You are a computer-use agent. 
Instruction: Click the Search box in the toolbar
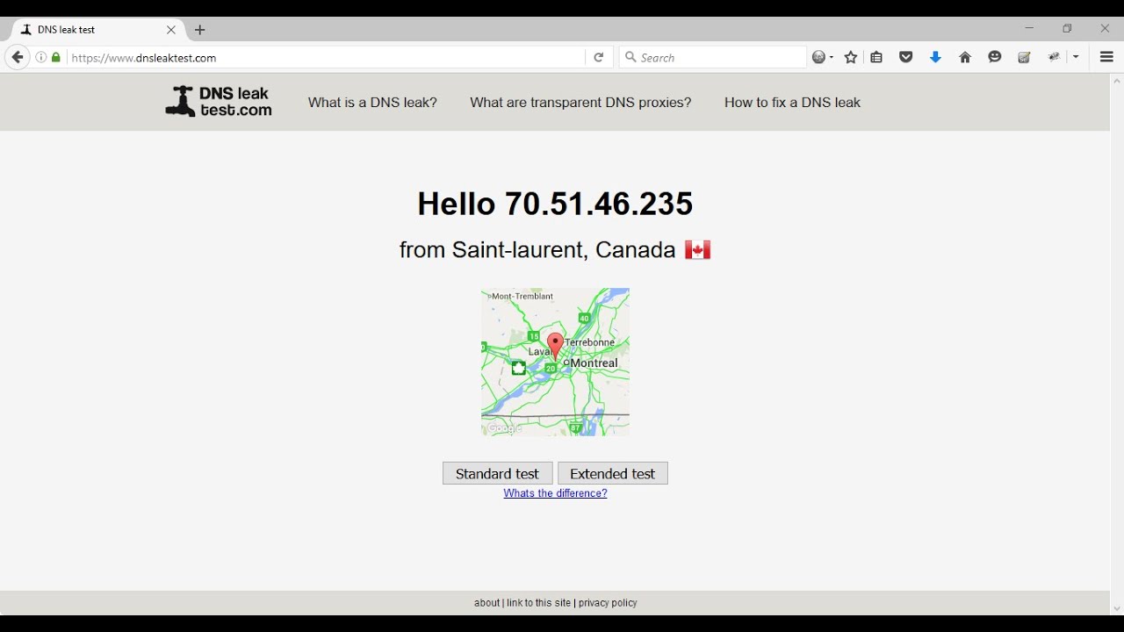[x=713, y=58]
